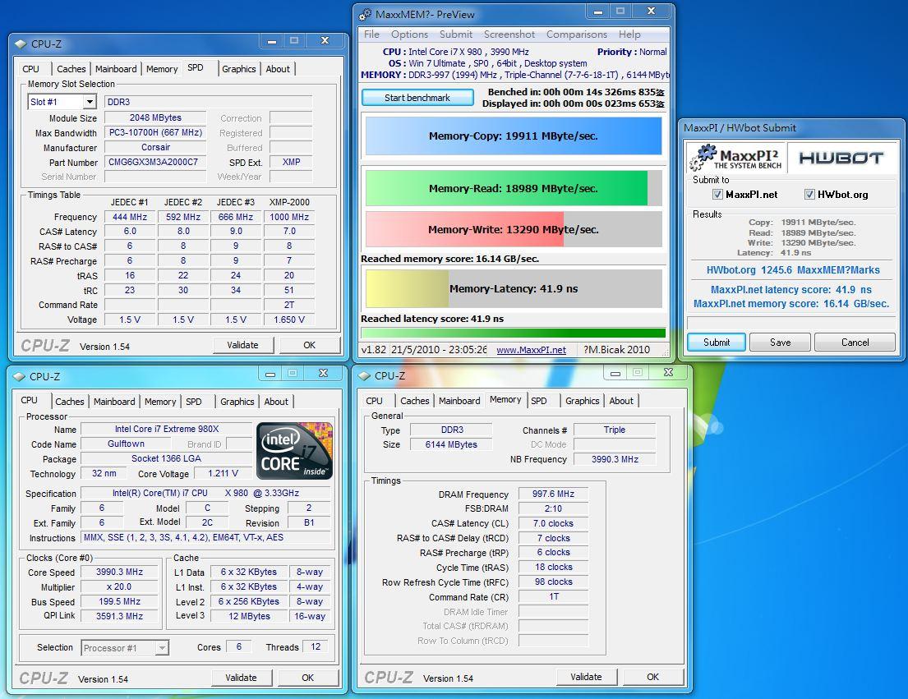The height and width of the screenshot is (699, 908).
Task: Click the empty text field above Submit button
Action: click(x=791, y=323)
